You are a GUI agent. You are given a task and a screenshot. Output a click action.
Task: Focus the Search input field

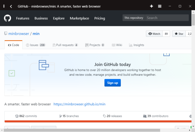tap(167, 18)
